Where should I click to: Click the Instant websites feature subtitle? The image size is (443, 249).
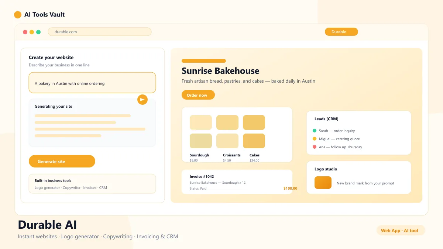(x=98, y=236)
